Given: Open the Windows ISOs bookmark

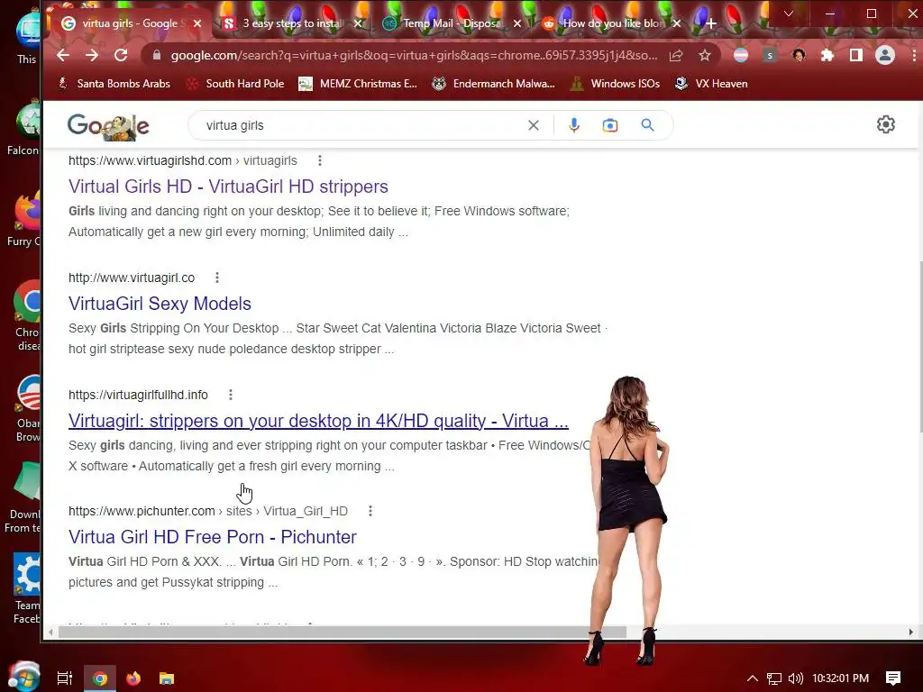Looking at the screenshot, I should (x=615, y=84).
